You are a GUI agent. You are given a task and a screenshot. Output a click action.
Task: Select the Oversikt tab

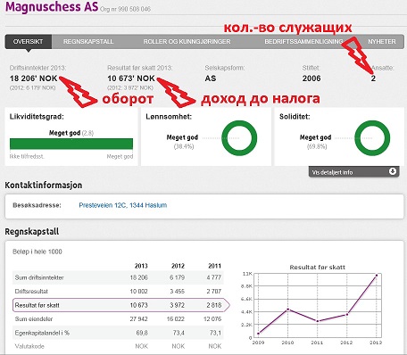point(29,42)
